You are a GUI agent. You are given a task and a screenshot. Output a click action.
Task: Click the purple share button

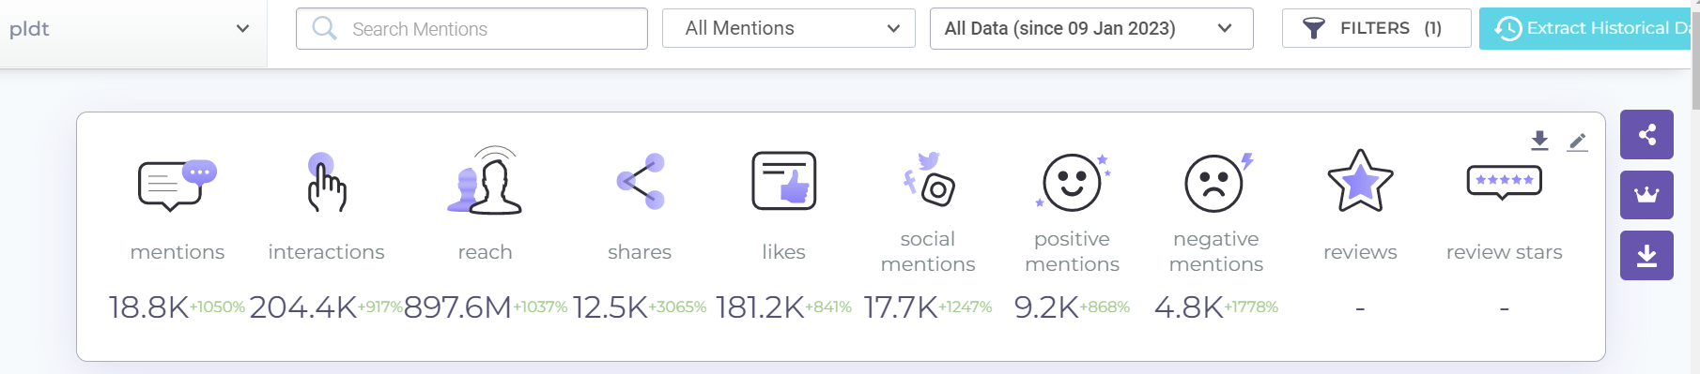[1646, 135]
